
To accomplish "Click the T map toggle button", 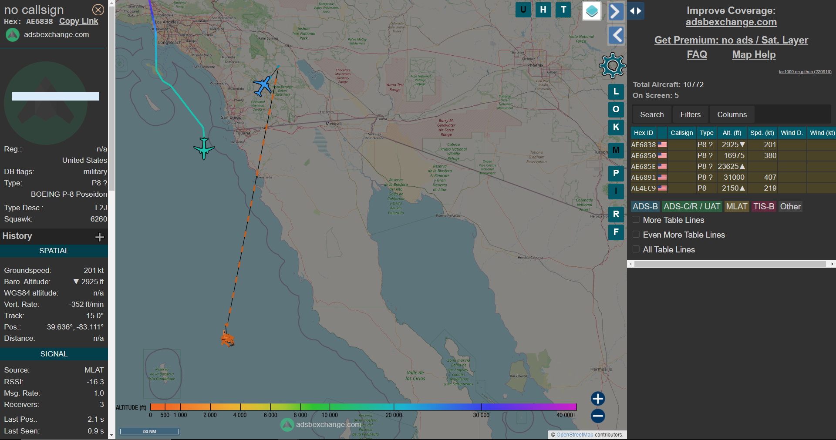I will coord(563,10).
